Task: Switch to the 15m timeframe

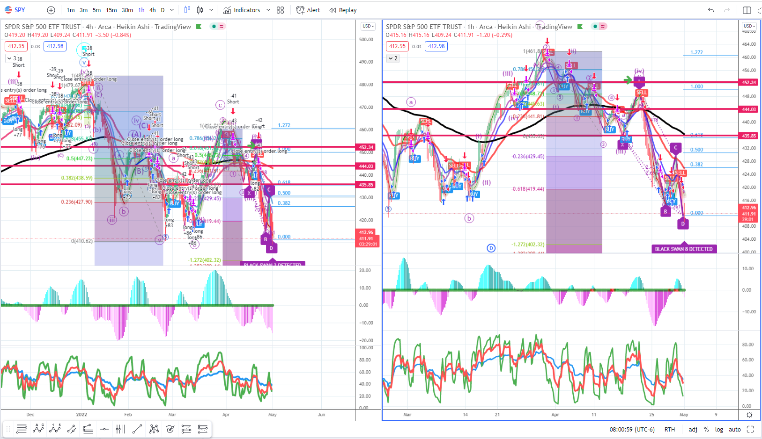Action: pyautogui.click(x=111, y=10)
